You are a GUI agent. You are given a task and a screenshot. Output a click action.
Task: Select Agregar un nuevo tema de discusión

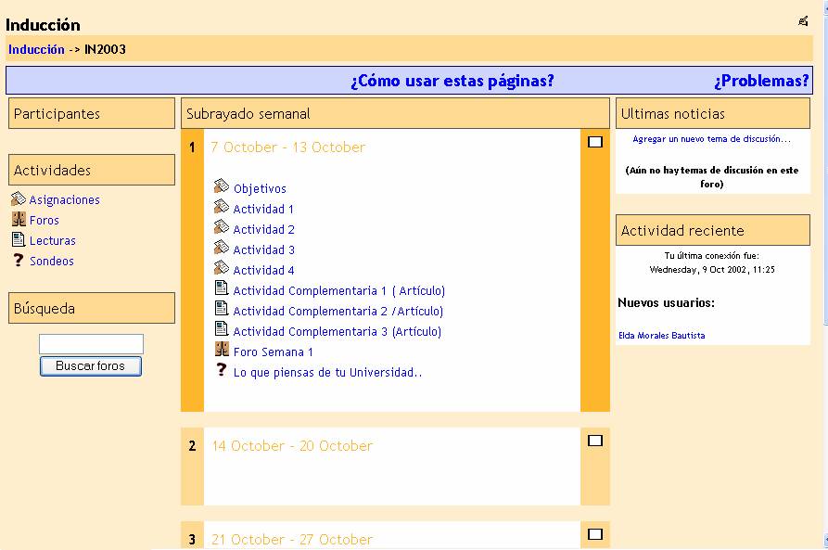click(711, 139)
